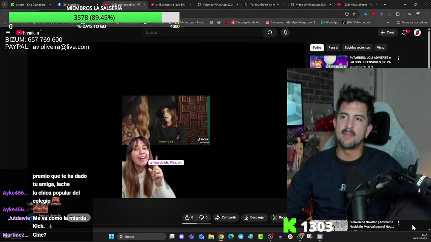Open the Todos los marcadores folder
Viewport: 431px width, 242px height.
(x=412, y=23)
